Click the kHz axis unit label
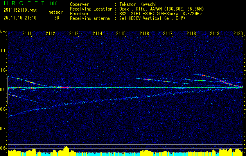 [4, 32]
